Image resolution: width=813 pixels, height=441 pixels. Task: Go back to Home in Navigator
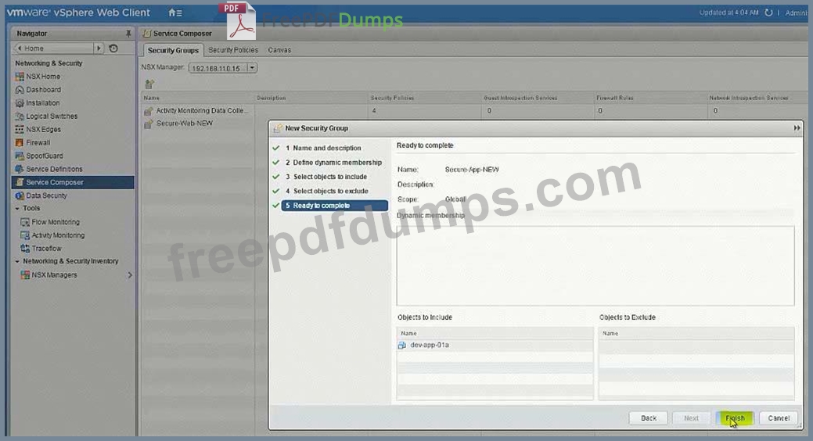tap(53, 48)
